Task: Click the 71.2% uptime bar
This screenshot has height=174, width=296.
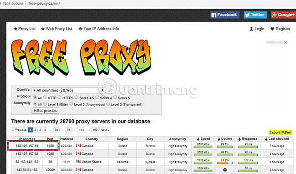Action: (225, 163)
